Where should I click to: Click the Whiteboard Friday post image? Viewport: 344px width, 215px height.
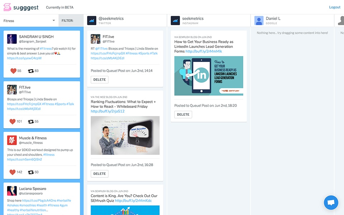[x=125, y=135]
